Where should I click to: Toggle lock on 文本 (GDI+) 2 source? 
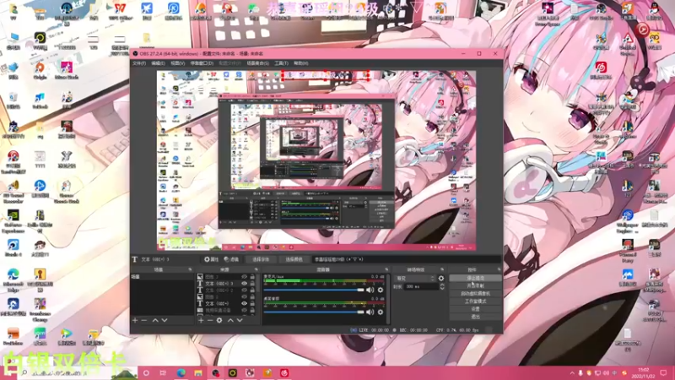coord(252,290)
